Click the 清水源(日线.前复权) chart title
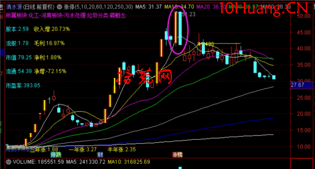Image resolution: width=315 pixels, height=169 pixels. (30, 7)
